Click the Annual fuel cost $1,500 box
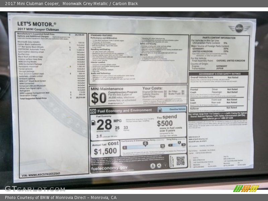 (105, 149)
